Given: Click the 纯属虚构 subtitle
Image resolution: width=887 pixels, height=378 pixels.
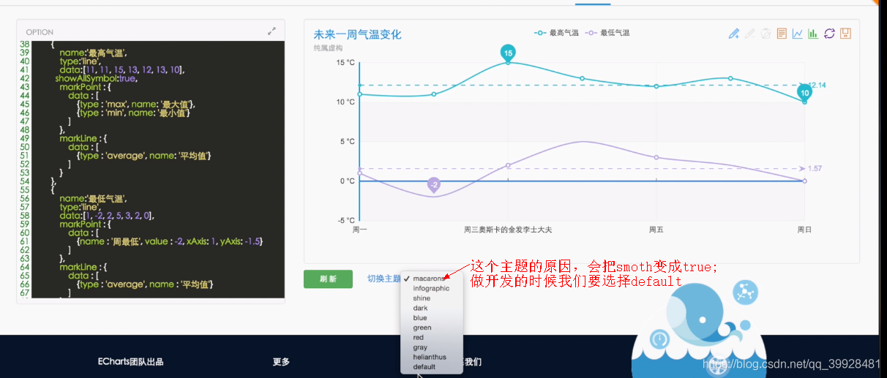Looking at the screenshot, I should pyautogui.click(x=328, y=48).
